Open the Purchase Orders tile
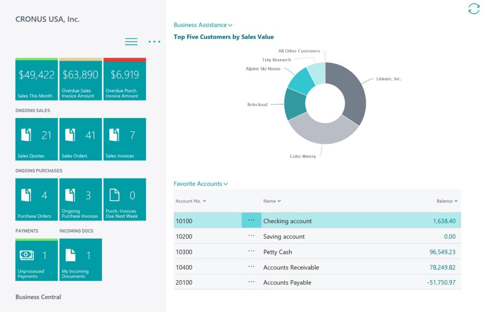This screenshot has width=484, height=312. click(36, 199)
